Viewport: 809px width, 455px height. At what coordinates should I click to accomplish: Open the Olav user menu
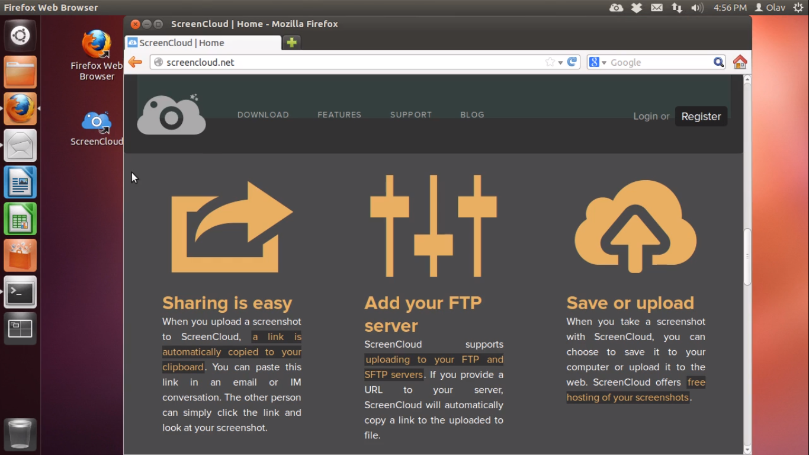pyautogui.click(x=770, y=8)
